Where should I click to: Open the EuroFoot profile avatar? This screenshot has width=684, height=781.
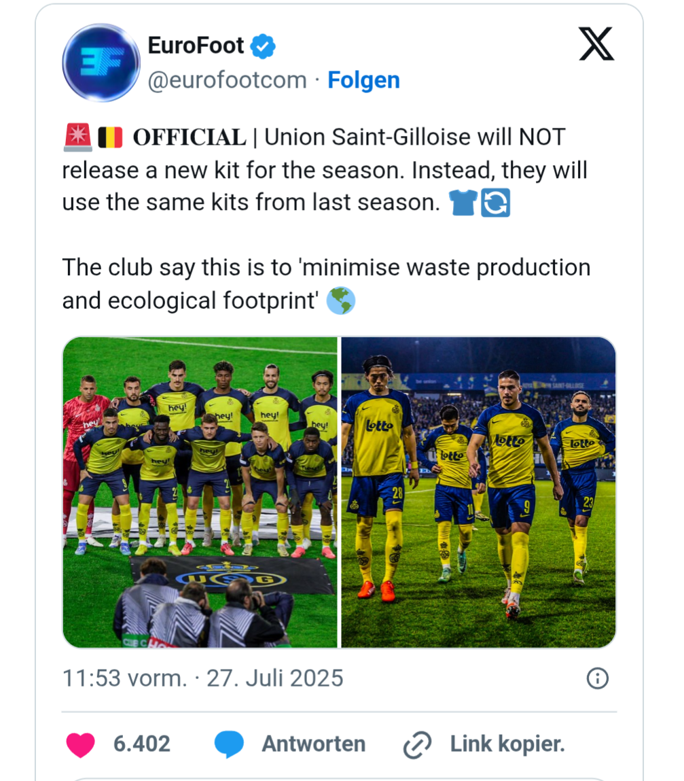coord(101,63)
